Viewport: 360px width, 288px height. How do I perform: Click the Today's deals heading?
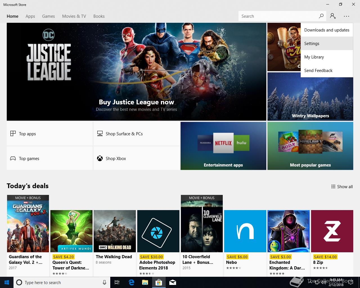(x=28, y=186)
